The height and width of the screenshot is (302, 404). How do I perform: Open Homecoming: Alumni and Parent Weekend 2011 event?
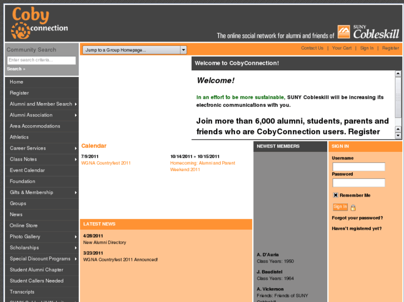(x=202, y=166)
